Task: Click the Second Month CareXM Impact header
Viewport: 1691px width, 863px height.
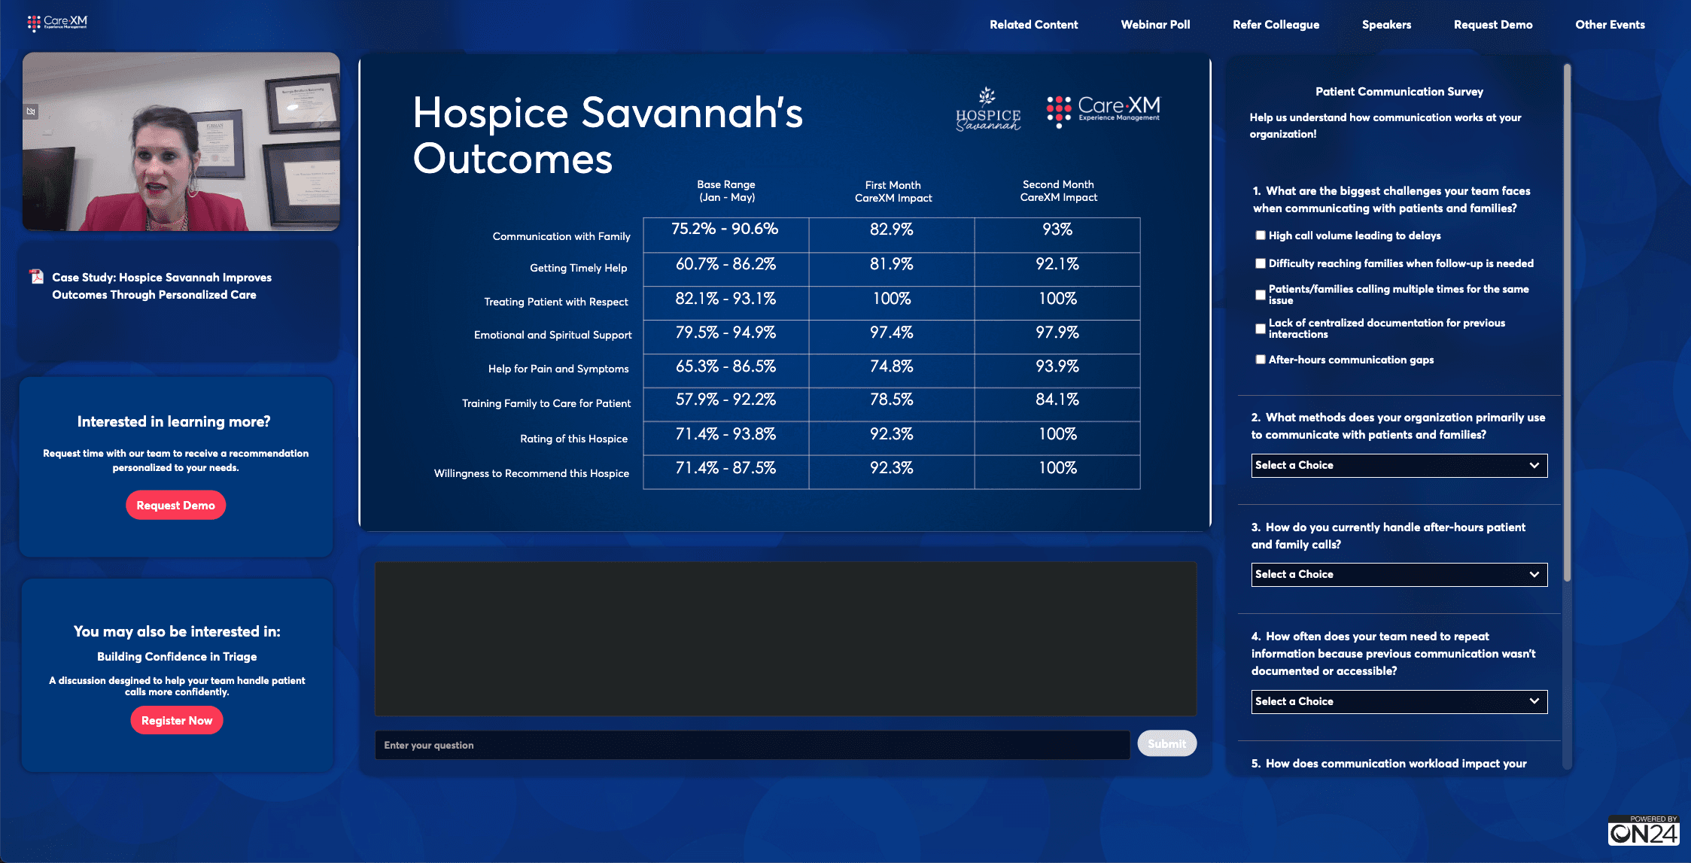Action: coord(1058,190)
